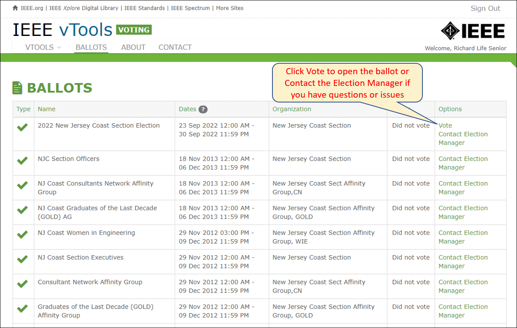517x328 pixels.
Task: Click "Did not vote" status for NJC Section Officers
Action: click(x=411, y=159)
